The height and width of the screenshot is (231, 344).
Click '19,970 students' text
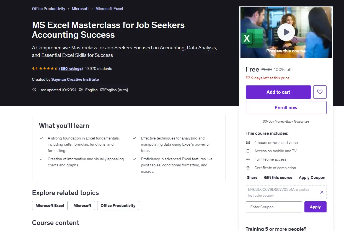[99, 68]
